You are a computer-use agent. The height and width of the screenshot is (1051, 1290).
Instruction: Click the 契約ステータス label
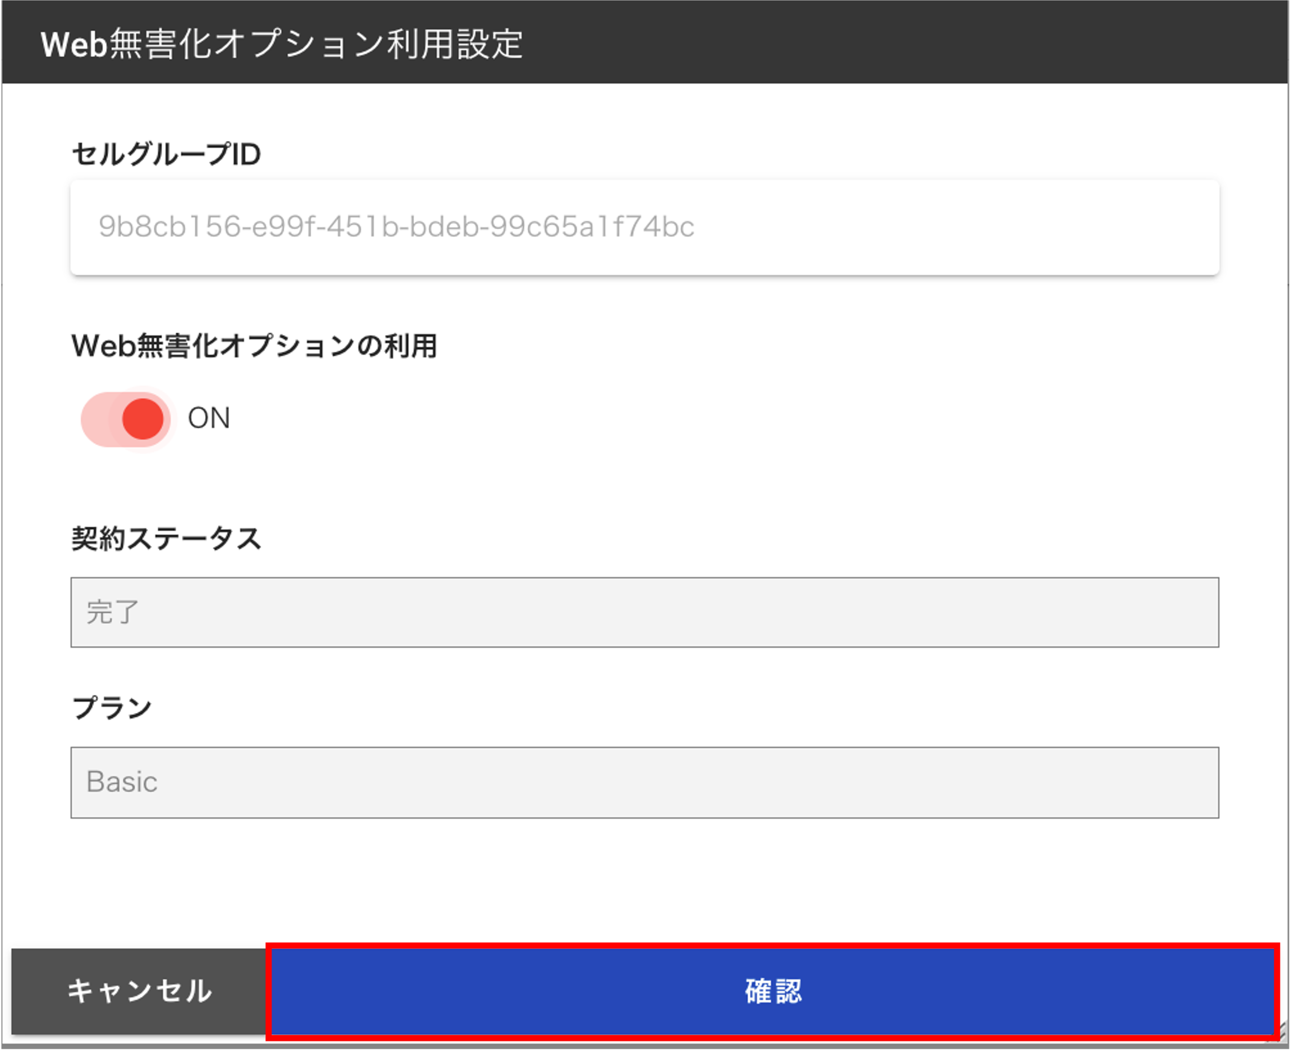166,538
